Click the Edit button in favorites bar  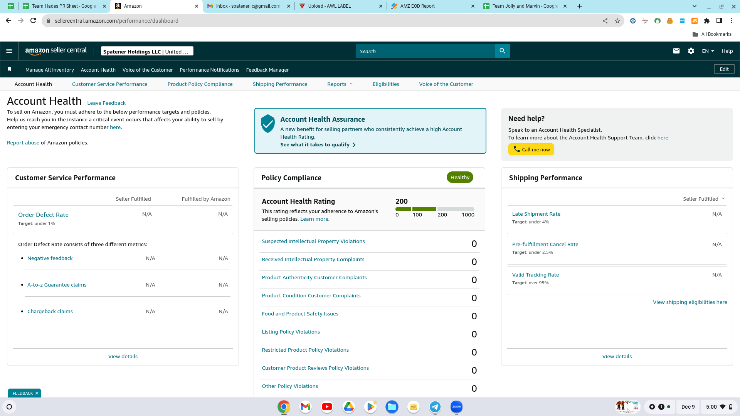724,69
